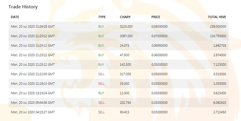
Task: Click the Trade History heading
Action: tap(23, 7)
